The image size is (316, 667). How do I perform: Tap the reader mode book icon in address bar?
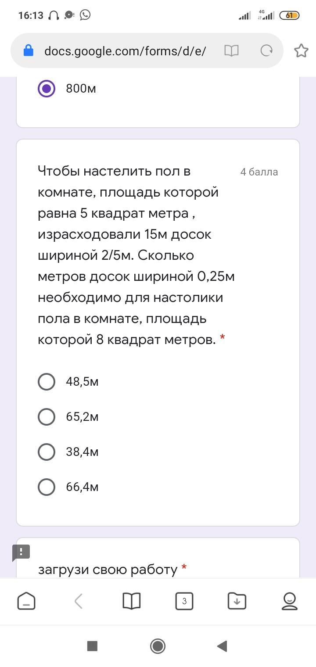coord(231,51)
